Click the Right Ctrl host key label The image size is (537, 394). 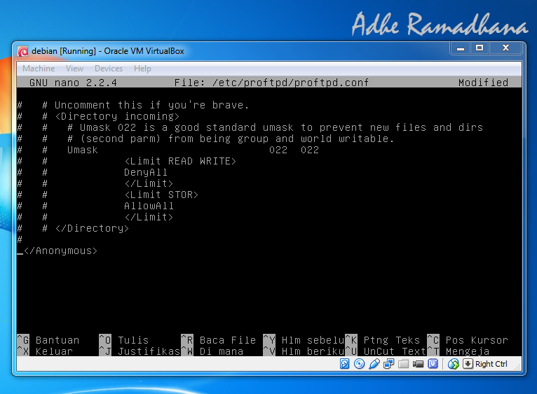click(491, 364)
